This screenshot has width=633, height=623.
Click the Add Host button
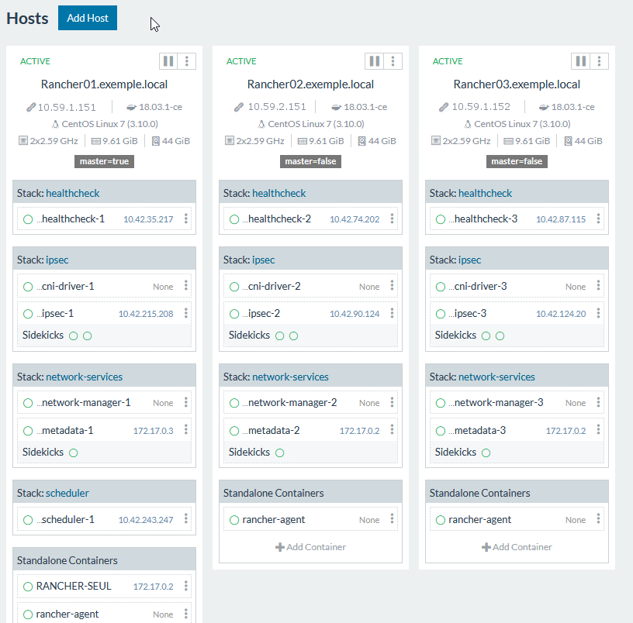click(x=88, y=18)
